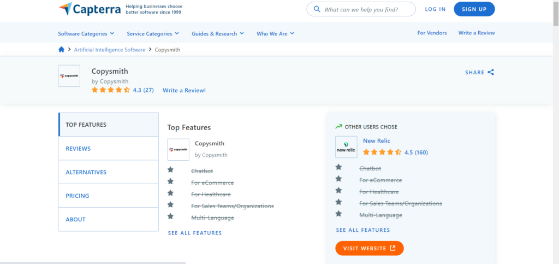Click star beside New Relic For Sales Teams/Organizations
This screenshot has width=559, height=264.
click(x=338, y=202)
